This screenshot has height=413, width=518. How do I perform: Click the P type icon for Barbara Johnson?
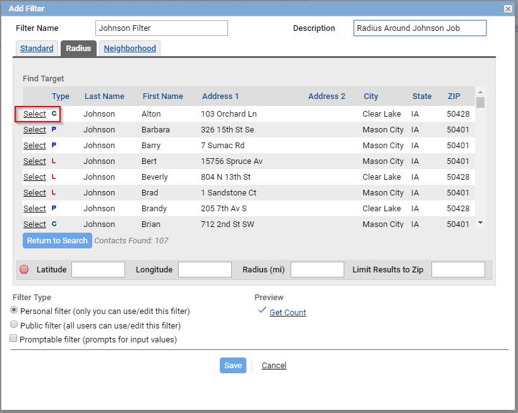pyautogui.click(x=54, y=129)
